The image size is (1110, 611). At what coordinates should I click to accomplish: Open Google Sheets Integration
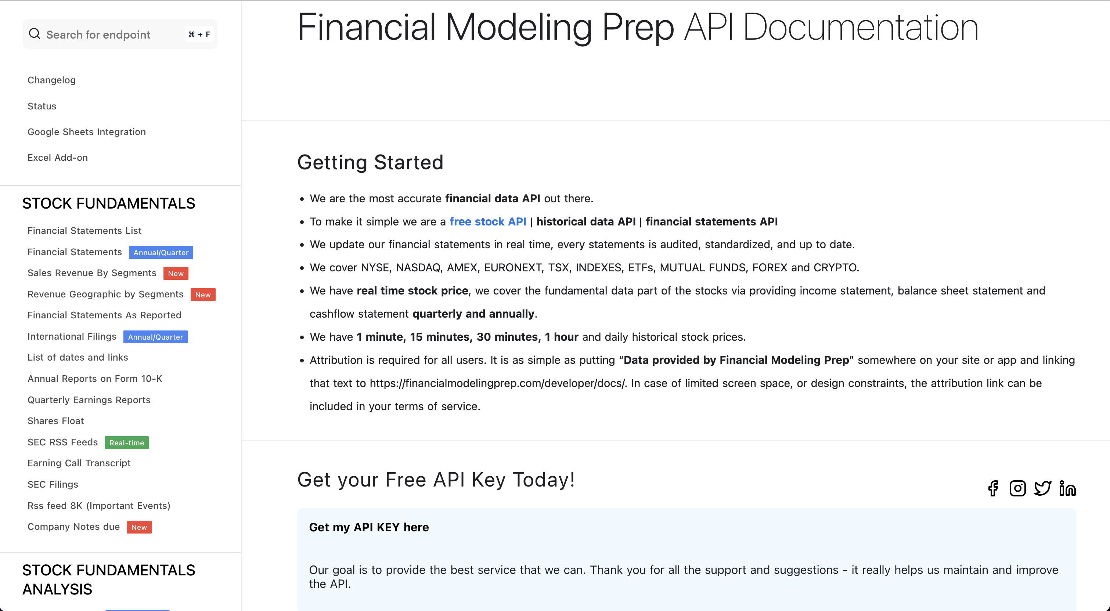click(x=87, y=132)
